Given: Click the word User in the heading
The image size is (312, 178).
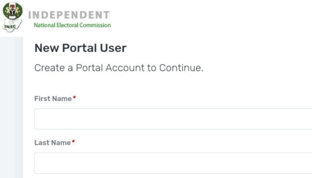Looking at the screenshot, I should tap(113, 48).
